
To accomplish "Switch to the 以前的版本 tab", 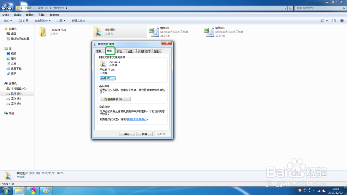I will pyautogui.click(x=144, y=52).
